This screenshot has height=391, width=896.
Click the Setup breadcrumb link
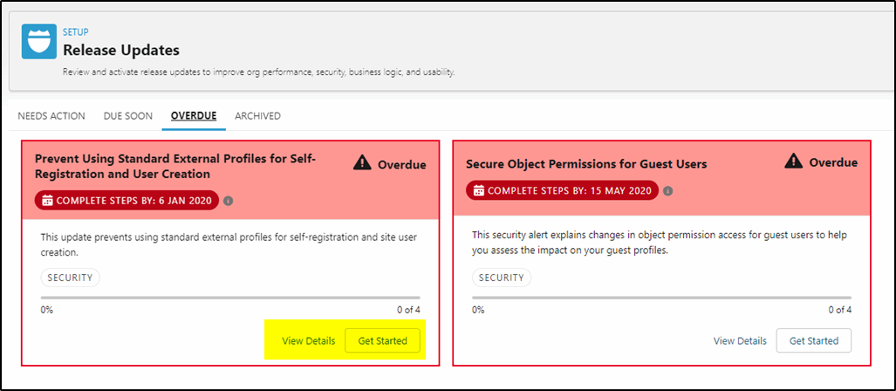(75, 32)
